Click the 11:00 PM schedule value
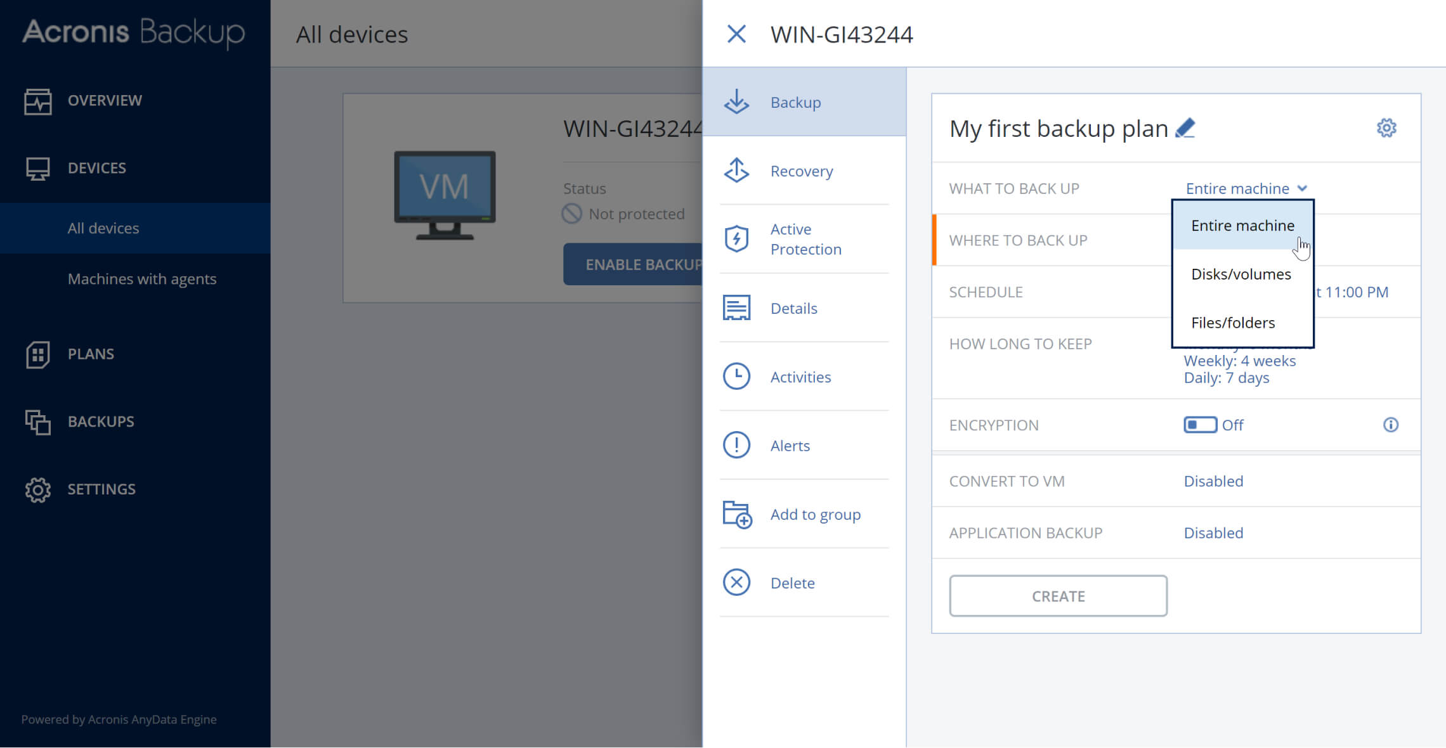Screen dimensions: 1446x748 click(1357, 292)
